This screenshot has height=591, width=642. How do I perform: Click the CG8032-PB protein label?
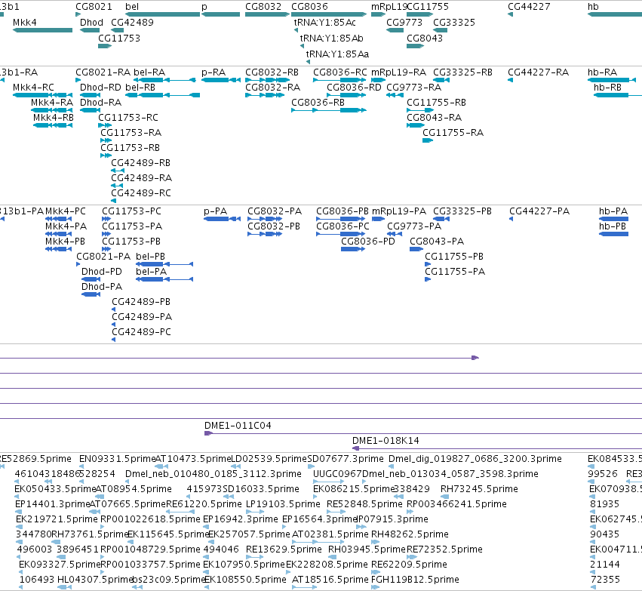pos(274,226)
